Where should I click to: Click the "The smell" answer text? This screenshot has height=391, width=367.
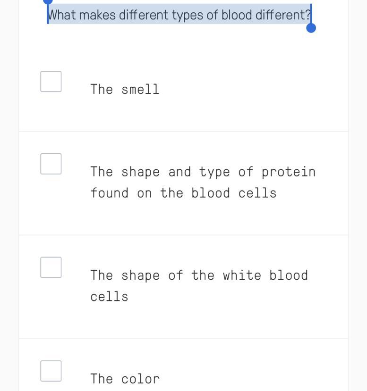pos(125,89)
